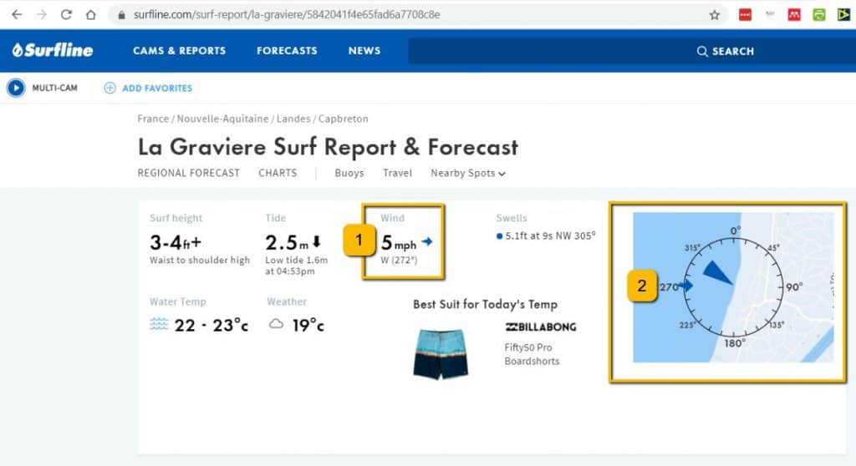This screenshot has height=466, width=856.
Task: Click the browser back arrow
Action: (17, 15)
